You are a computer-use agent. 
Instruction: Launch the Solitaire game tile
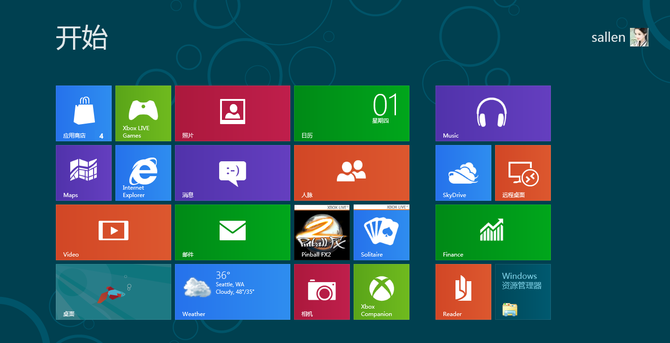[382, 232]
